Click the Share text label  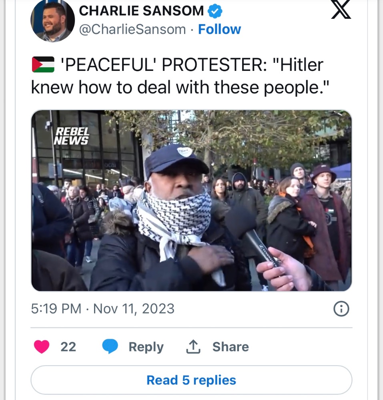tap(231, 347)
